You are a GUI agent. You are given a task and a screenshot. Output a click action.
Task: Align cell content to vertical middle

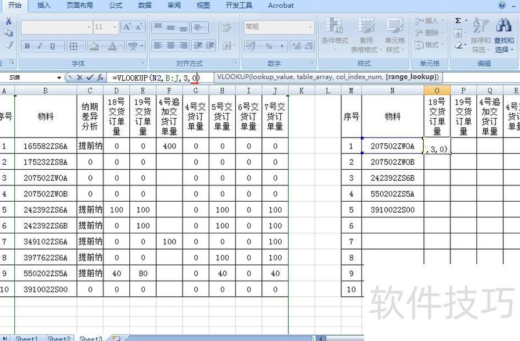(170, 27)
